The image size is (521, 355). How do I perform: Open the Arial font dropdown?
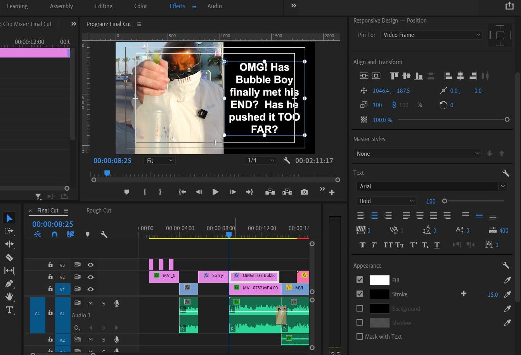[432, 186]
